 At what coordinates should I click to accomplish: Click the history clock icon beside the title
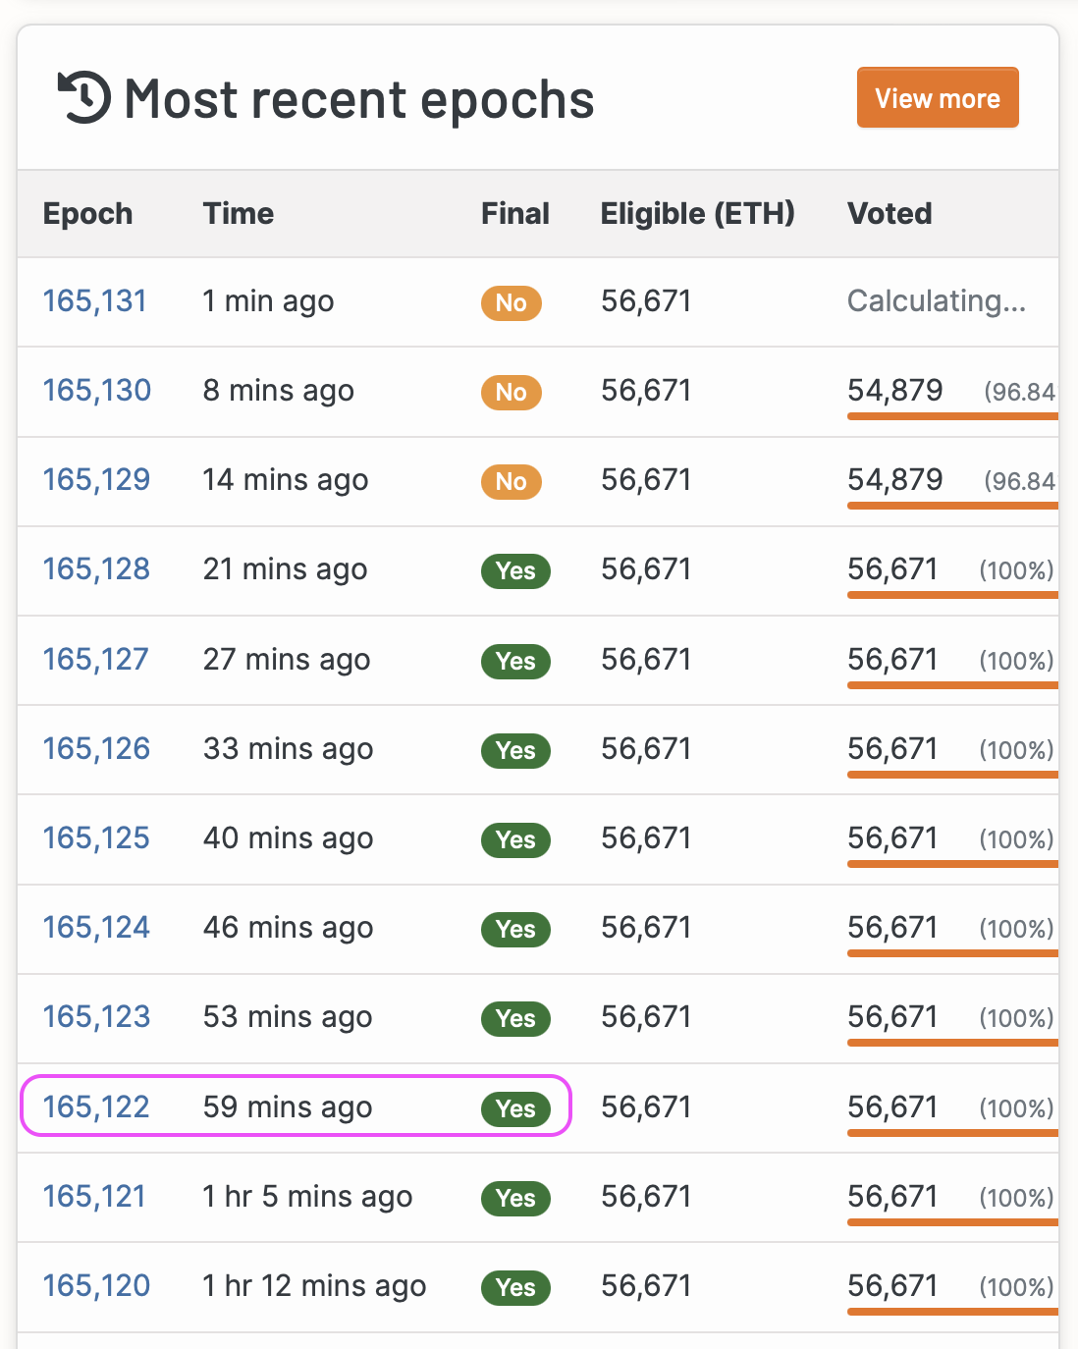pos(84,98)
